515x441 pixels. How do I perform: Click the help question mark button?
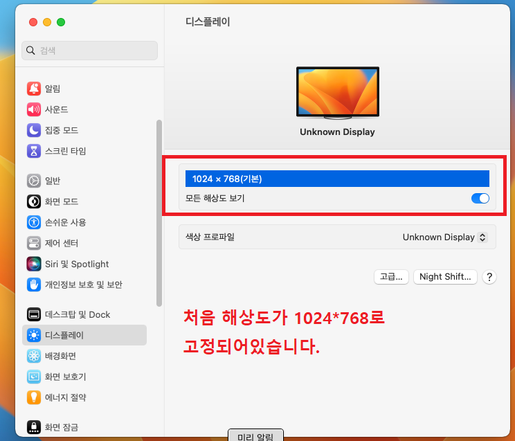(489, 277)
